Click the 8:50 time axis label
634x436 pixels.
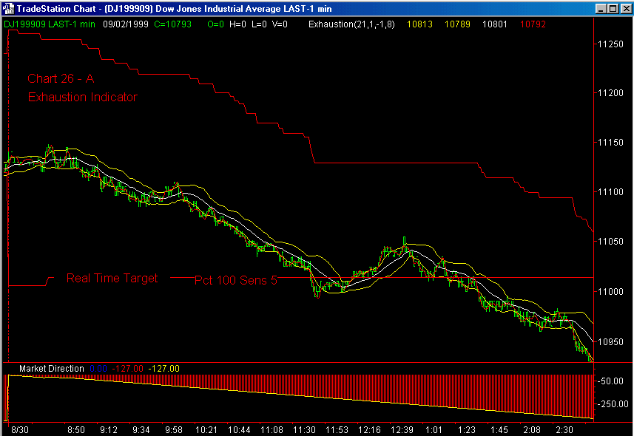76,430
